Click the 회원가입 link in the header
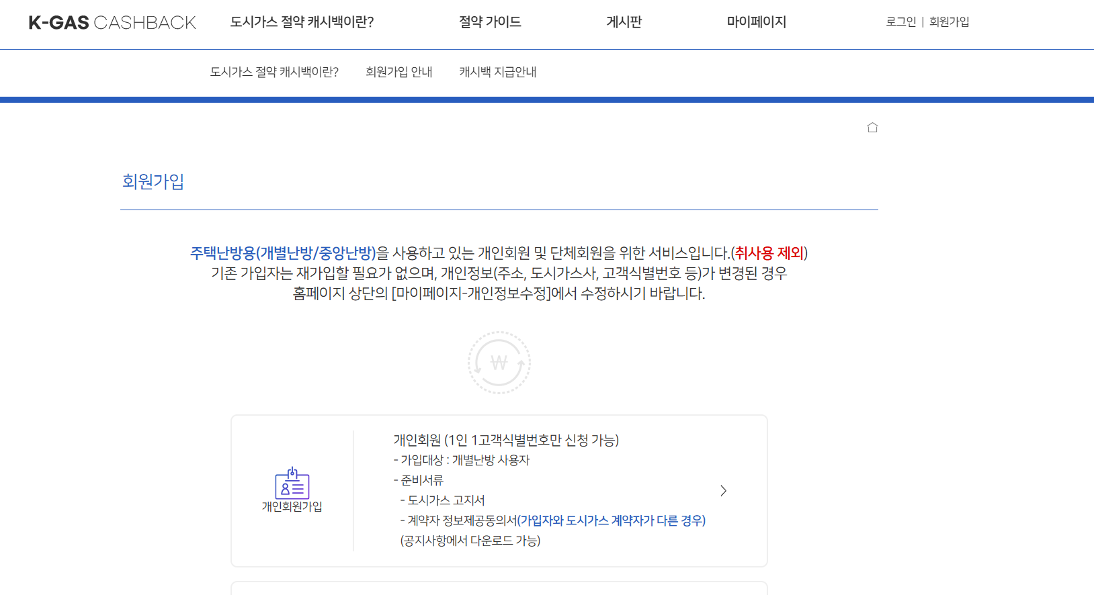Image resolution: width=1094 pixels, height=595 pixels. (949, 22)
